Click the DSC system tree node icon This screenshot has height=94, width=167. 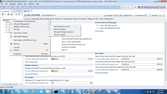coord(4,20)
